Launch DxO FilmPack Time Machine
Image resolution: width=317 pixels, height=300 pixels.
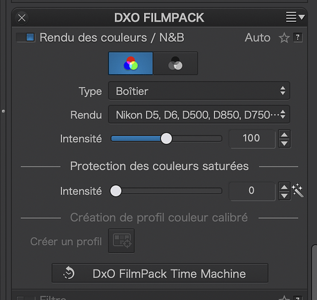160,273
